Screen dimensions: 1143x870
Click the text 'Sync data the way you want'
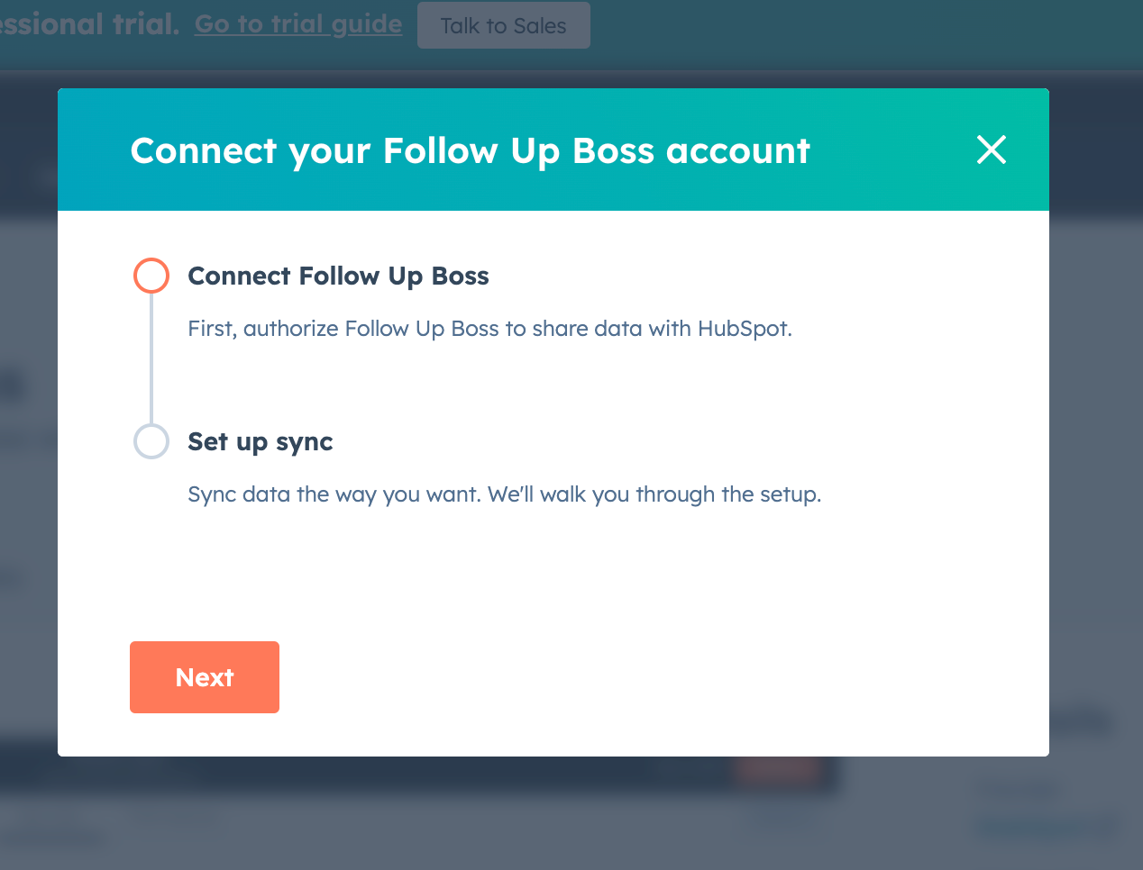pos(334,494)
